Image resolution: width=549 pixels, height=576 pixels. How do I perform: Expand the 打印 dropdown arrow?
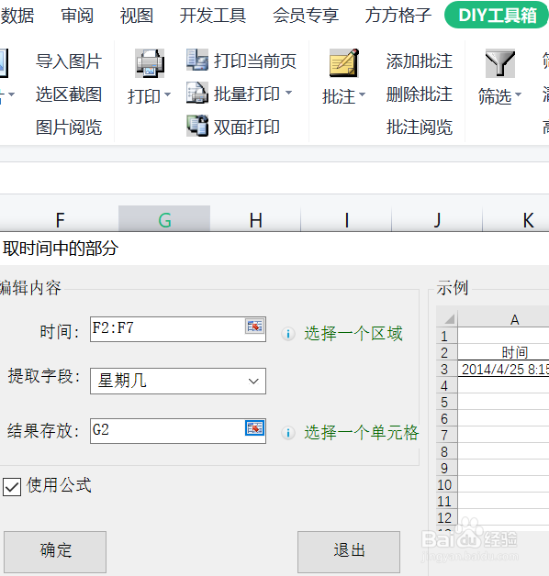tap(168, 94)
